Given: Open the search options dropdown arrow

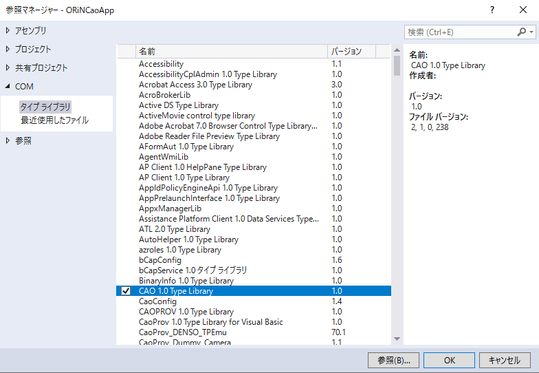Looking at the screenshot, I should [x=531, y=32].
